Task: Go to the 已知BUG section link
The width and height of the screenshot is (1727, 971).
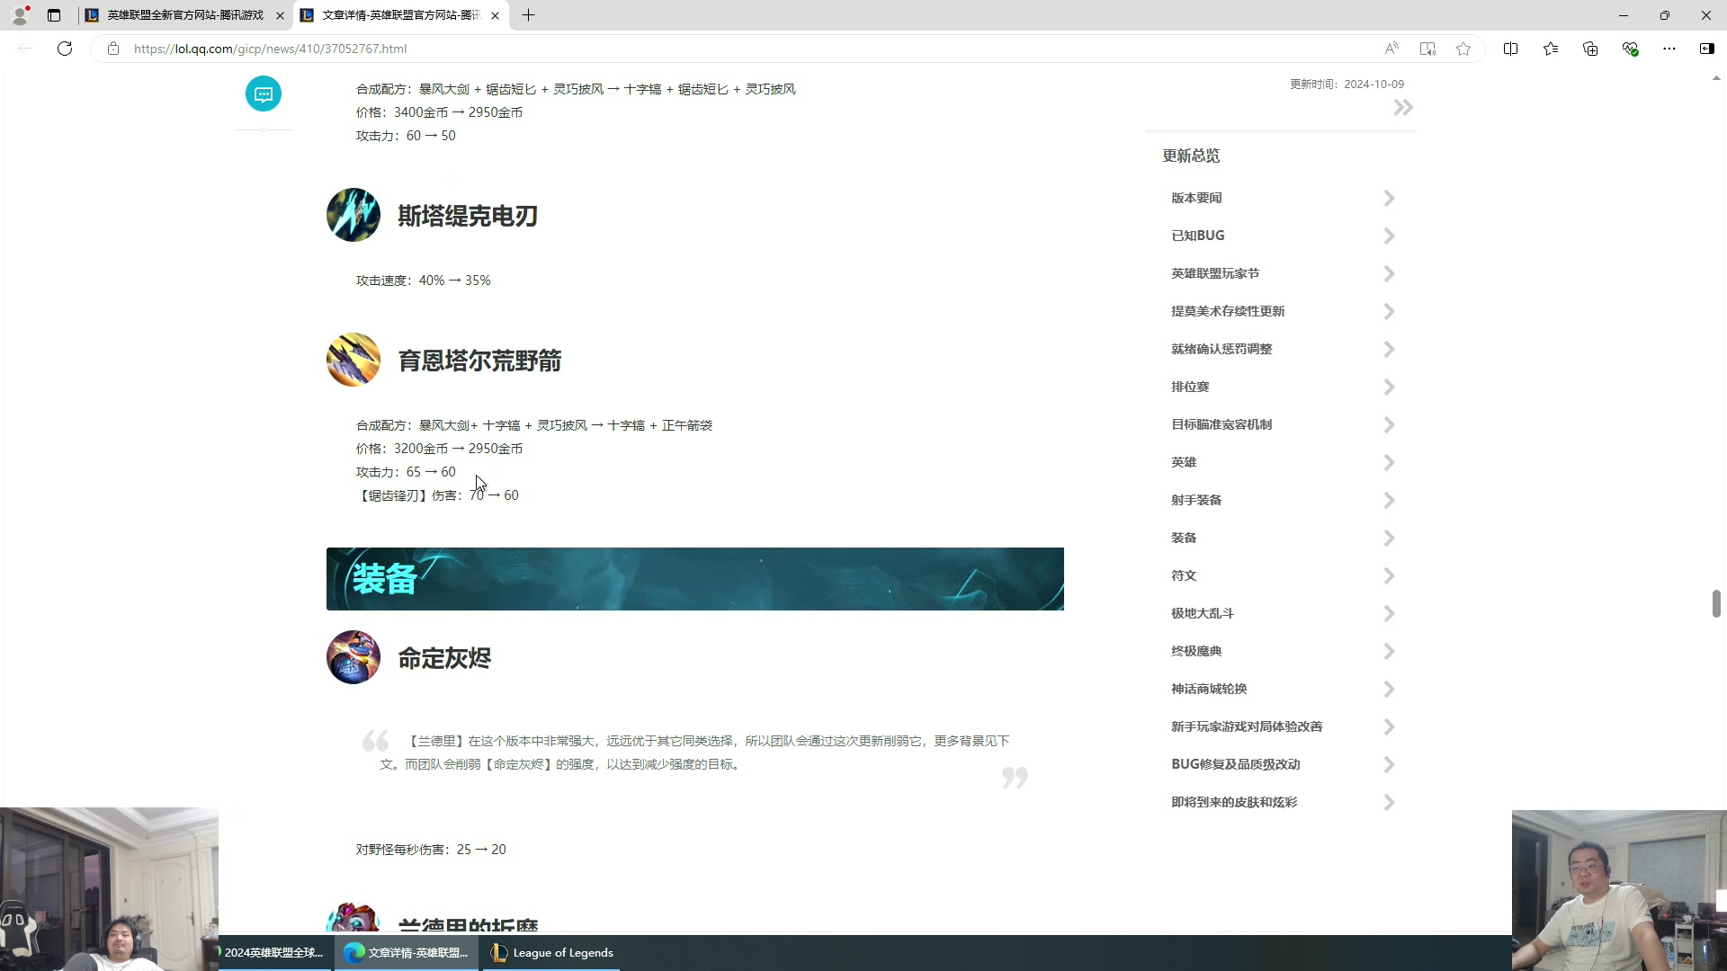Action: coord(1197,236)
